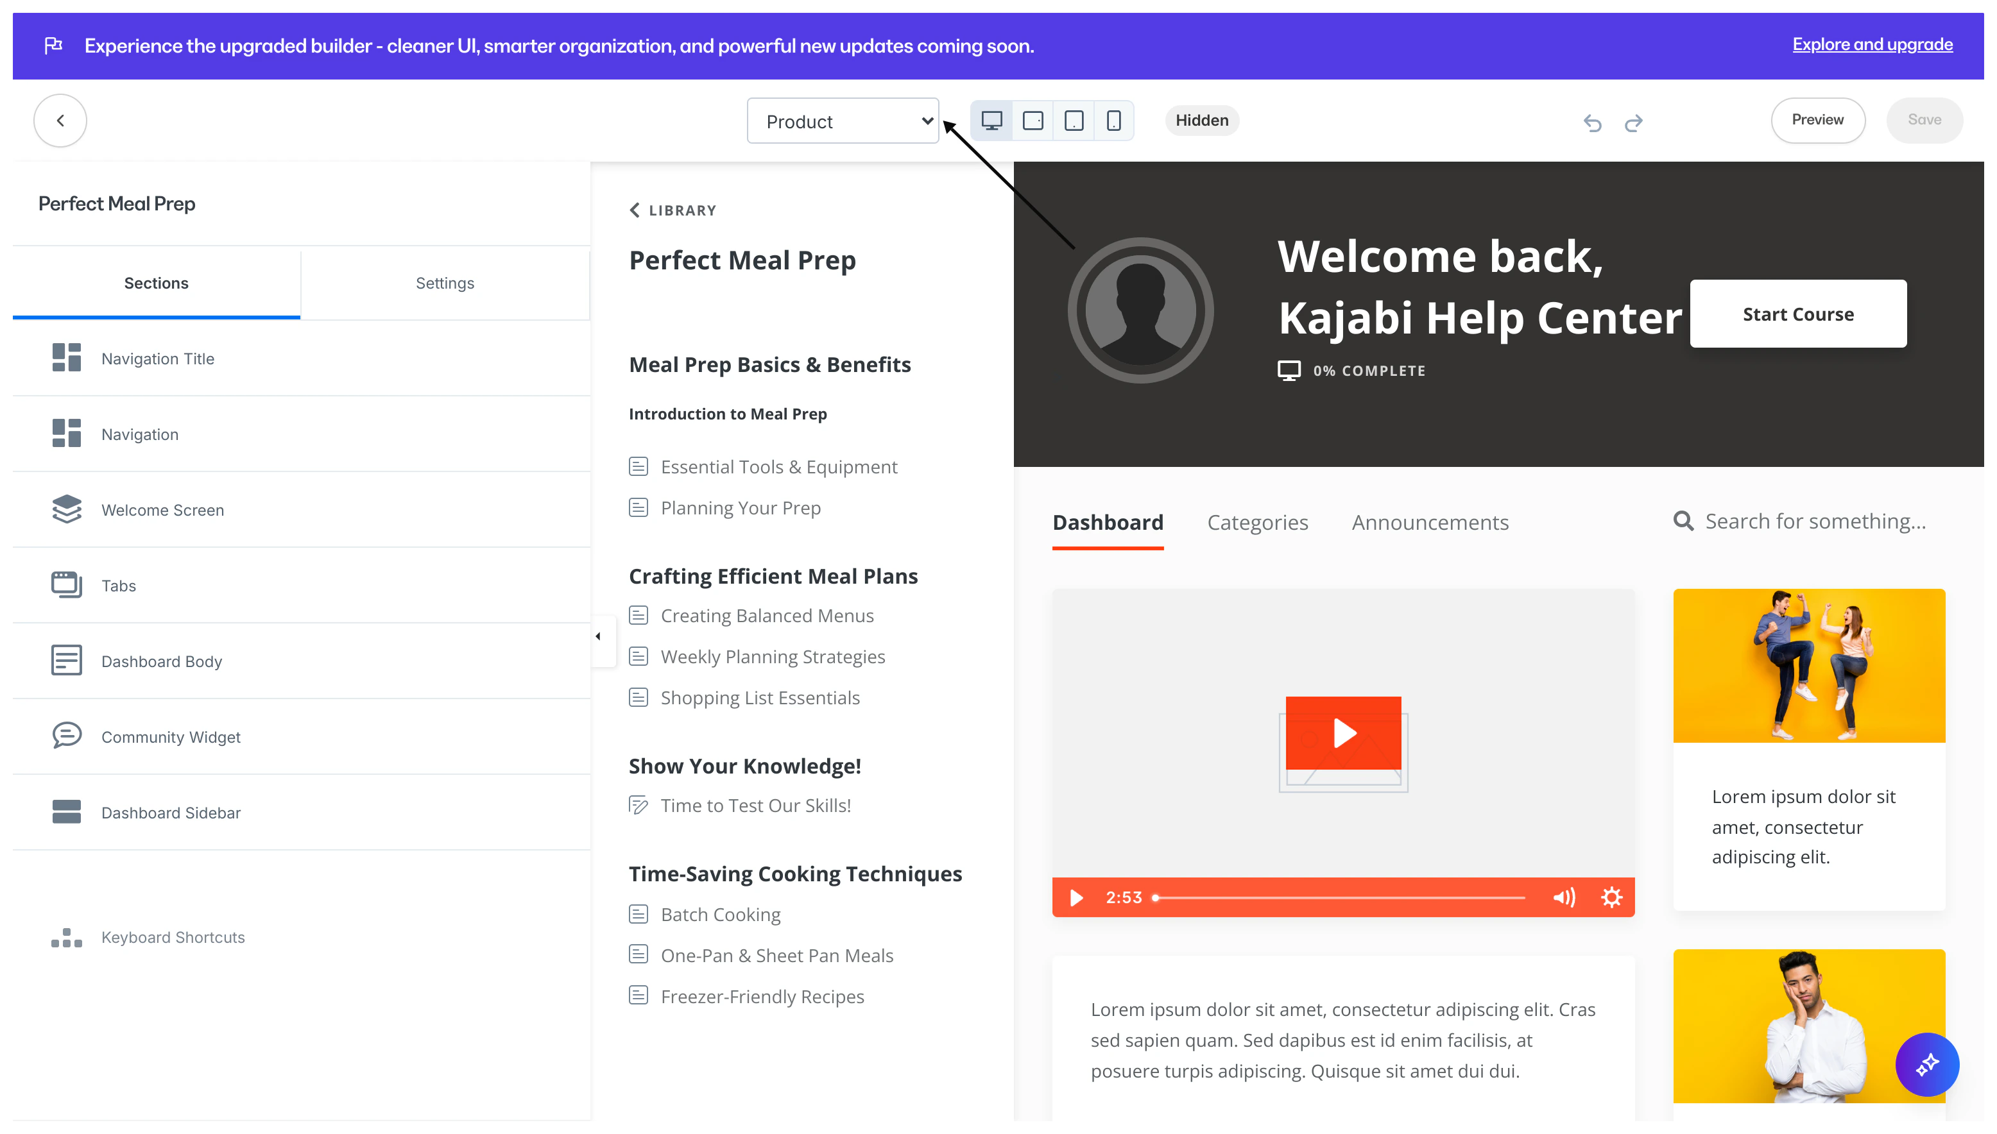Click the Keyboard Shortcuts dots icon
Viewport: 1997px width, 1134px height.
point(66,938)
